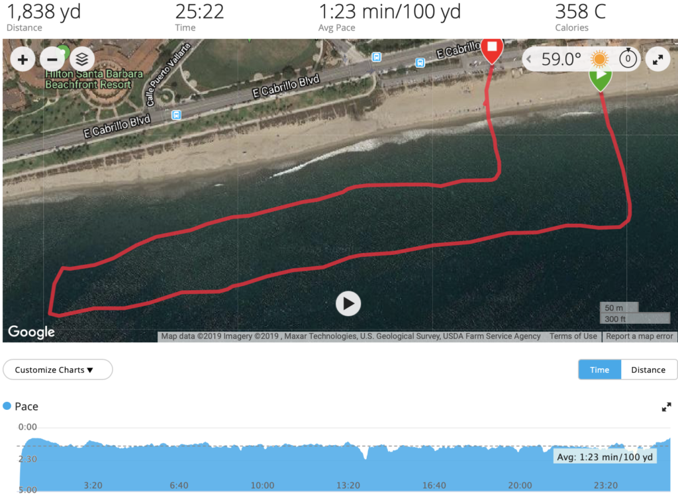Collapse weather panel with left chevron

pos(529,59)
